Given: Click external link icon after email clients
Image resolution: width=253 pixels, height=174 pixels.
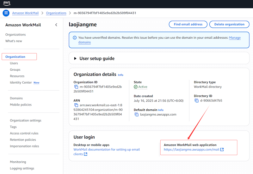Looking at the screenshot, I should 85,154.
